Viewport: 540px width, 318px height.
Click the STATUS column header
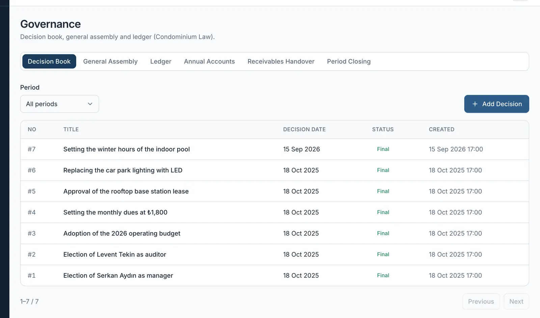coord(383,129)
